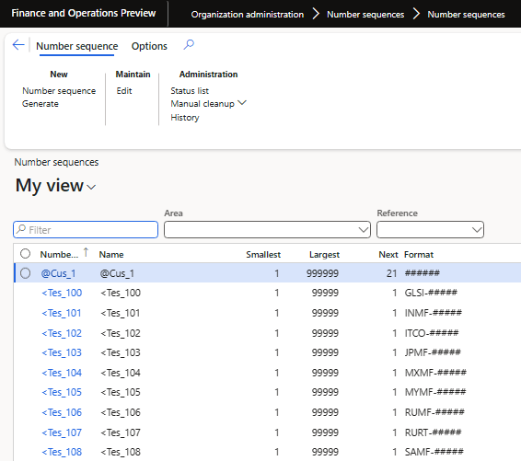Image resolution: width=521 pixels, height=461 pixels.
Task: Click Organization administration in breadcrumb
Action: tap(248, 15)
